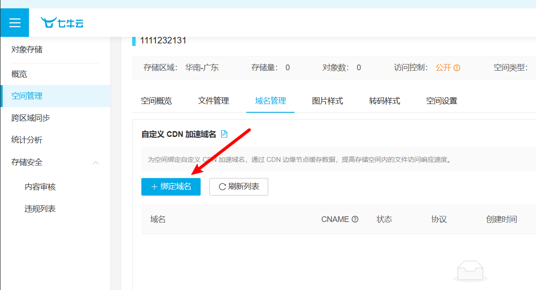Click the 绑定域名 button
Viewport: 536px width, 290px height.
pos(171,187)
